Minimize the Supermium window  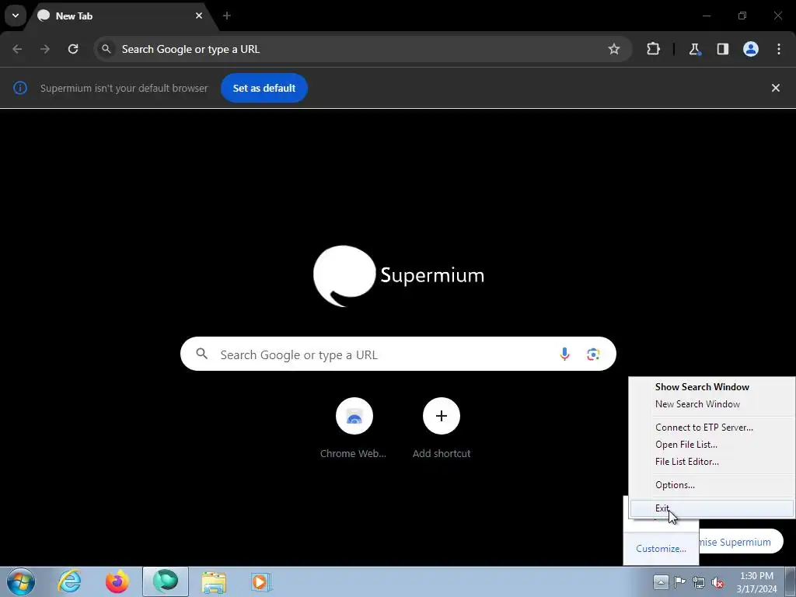pyautogui.click(x=706, y=16)
